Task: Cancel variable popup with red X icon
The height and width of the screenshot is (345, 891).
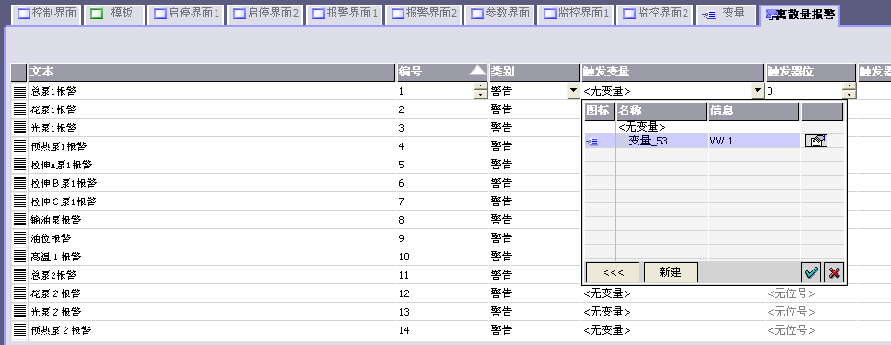Action: (834, 272)
